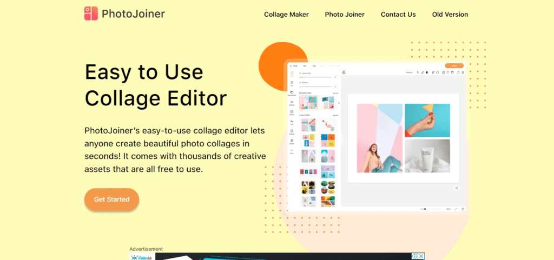The image size is (554, 260).
Task: Open the Photos panel icon in sidebar
Action: tap(292, 112)
